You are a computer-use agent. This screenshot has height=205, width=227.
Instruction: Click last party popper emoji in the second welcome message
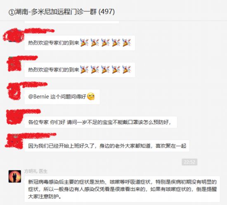[126, 69]
